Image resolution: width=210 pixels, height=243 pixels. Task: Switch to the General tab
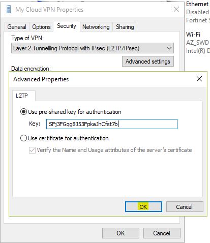(17, 27)
